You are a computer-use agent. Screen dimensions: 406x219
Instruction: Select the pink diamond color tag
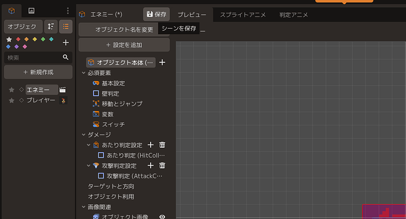(25, 47)
